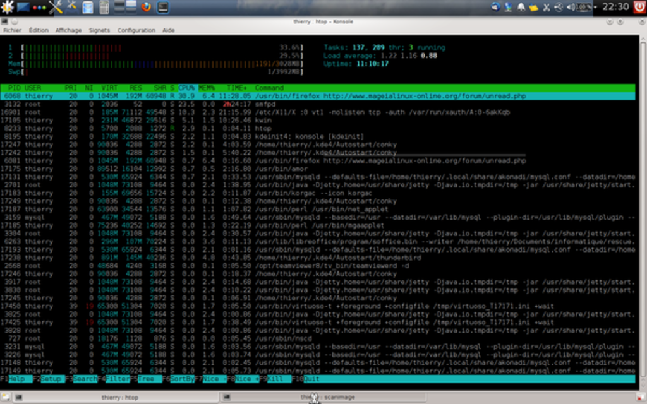Switch to the scanimage taskbar entry
Screen dimensions: 647x404
tap(323, 398)
